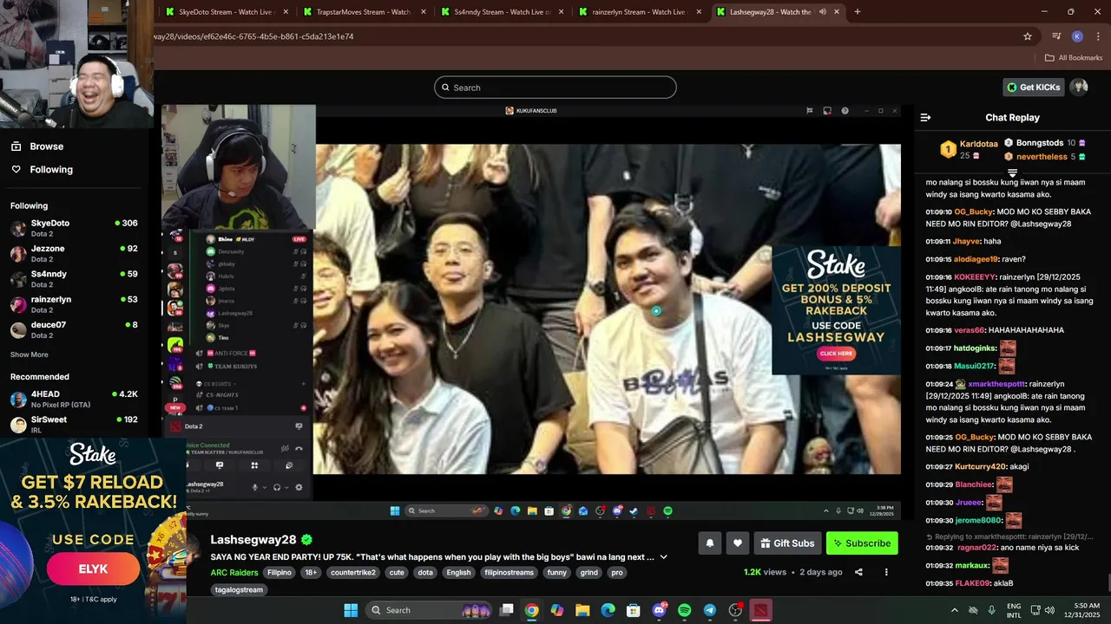The image size is (1111, 624).
Task: Click the Windows taskbar search box
Action: click(431, 610)
